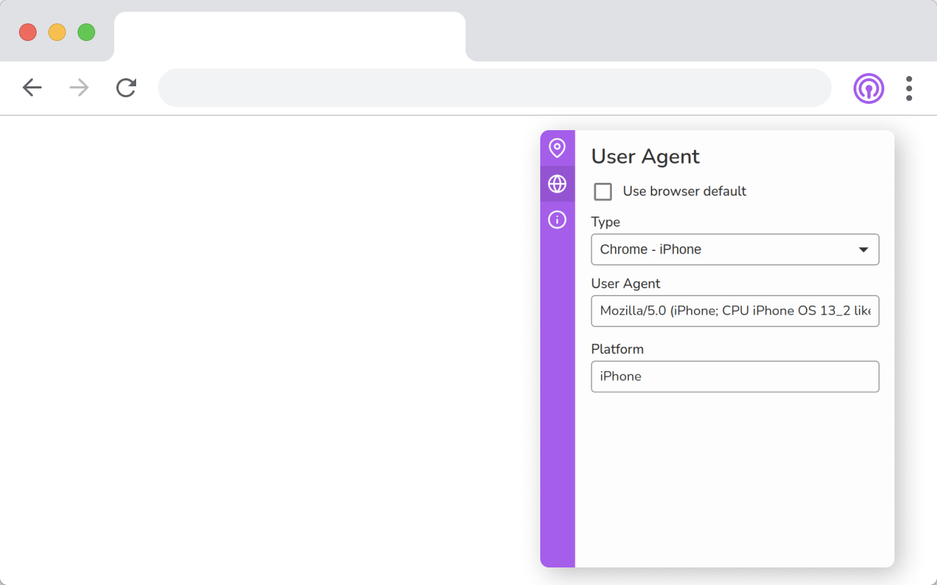Go back to the previous page

point(32,88)
